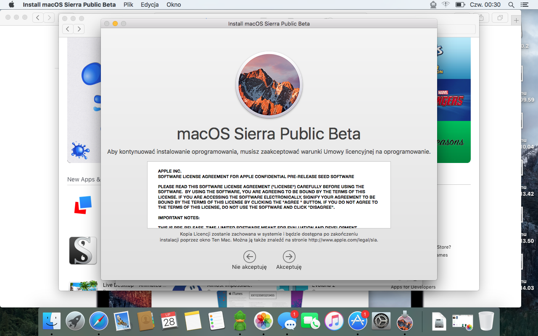Open the Plik menu
538x336 pixels.
(x=128, y=5)
